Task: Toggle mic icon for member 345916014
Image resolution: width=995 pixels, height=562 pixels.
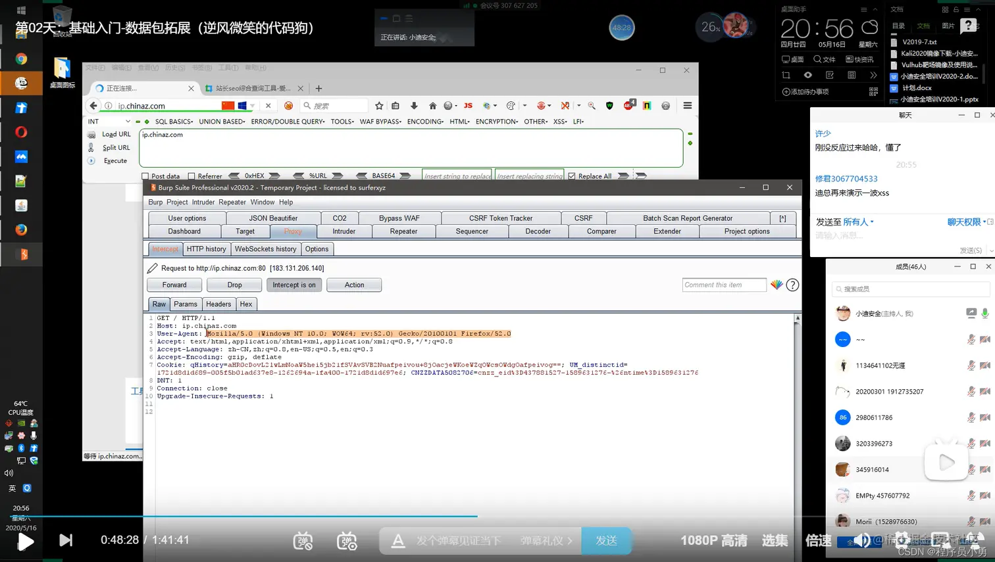Action: coord(971,469)
